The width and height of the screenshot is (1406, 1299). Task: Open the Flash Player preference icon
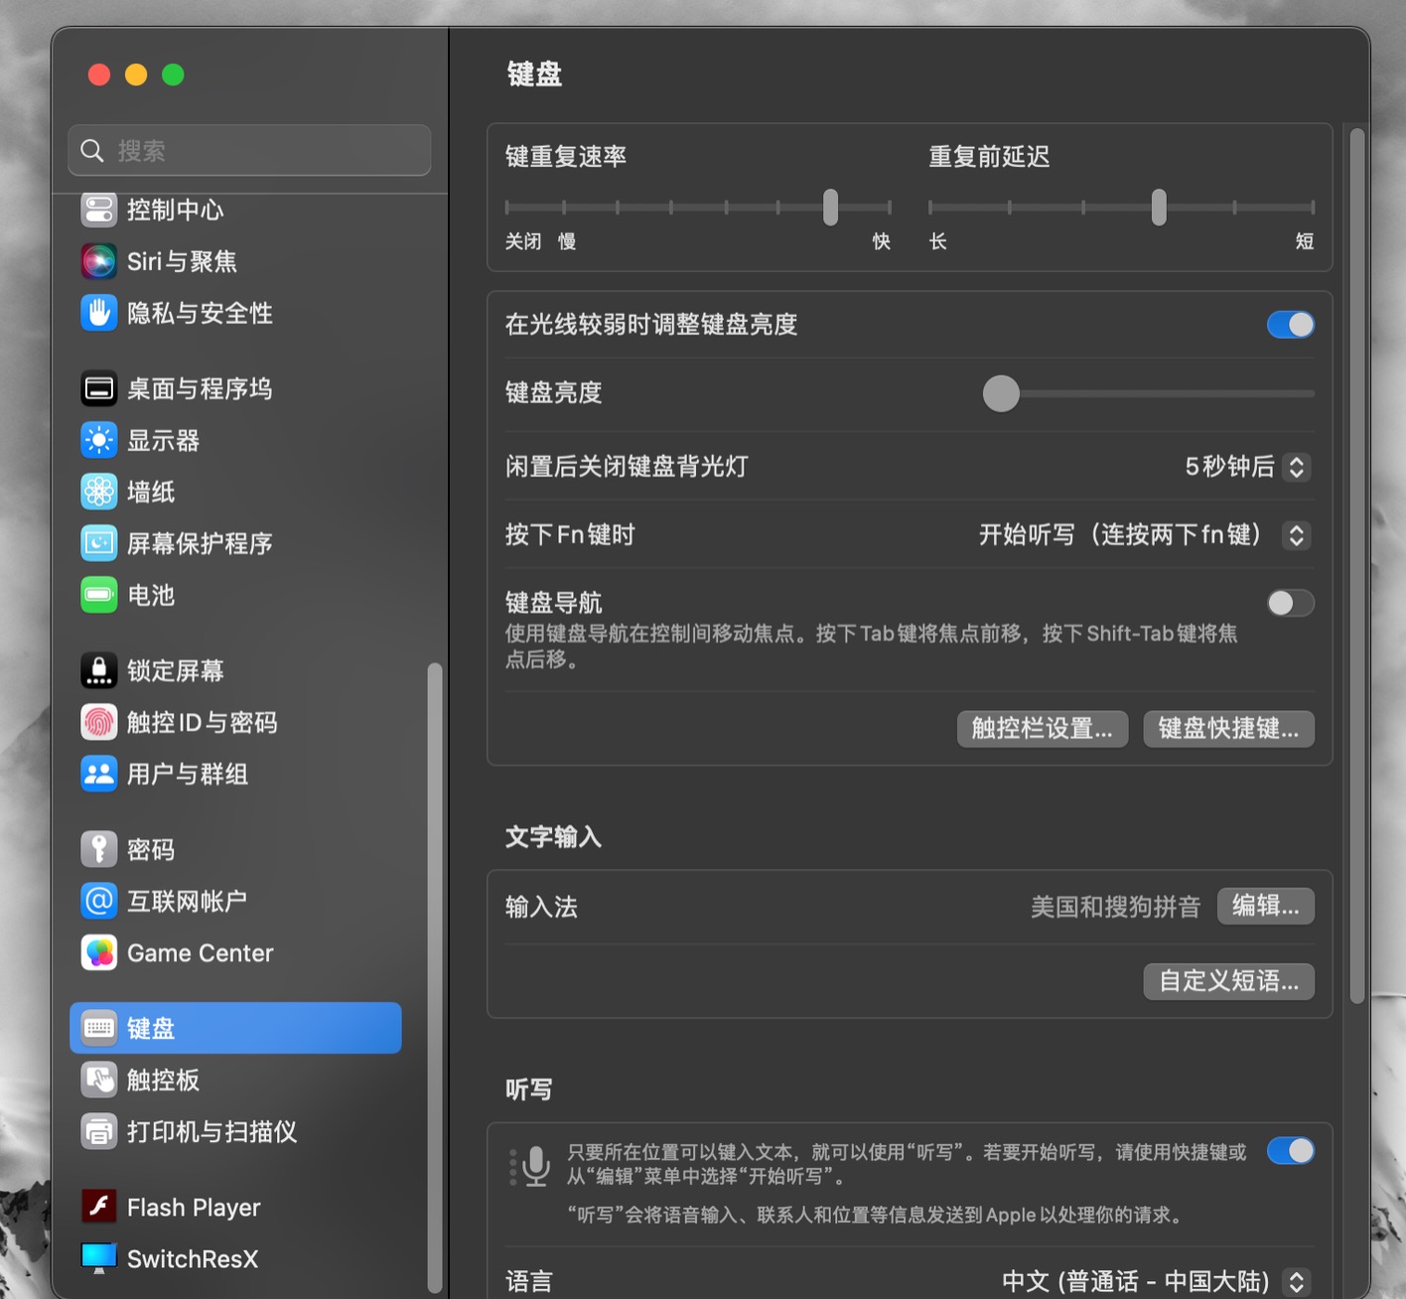coord(99,1207)
